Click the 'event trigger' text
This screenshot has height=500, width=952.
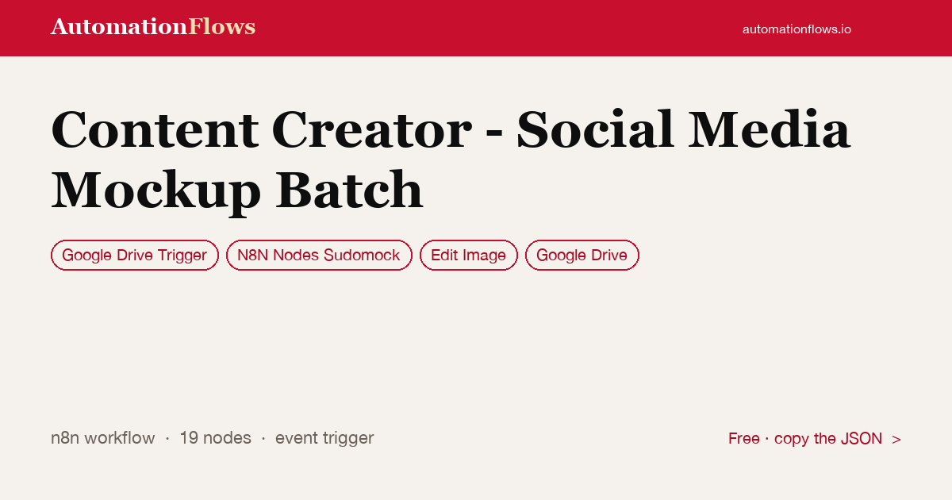(324, 438)
